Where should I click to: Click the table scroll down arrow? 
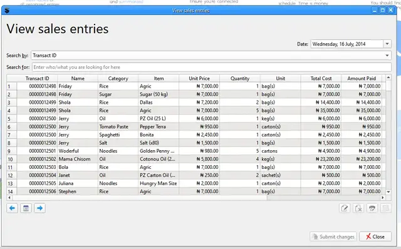pos(388,192)
